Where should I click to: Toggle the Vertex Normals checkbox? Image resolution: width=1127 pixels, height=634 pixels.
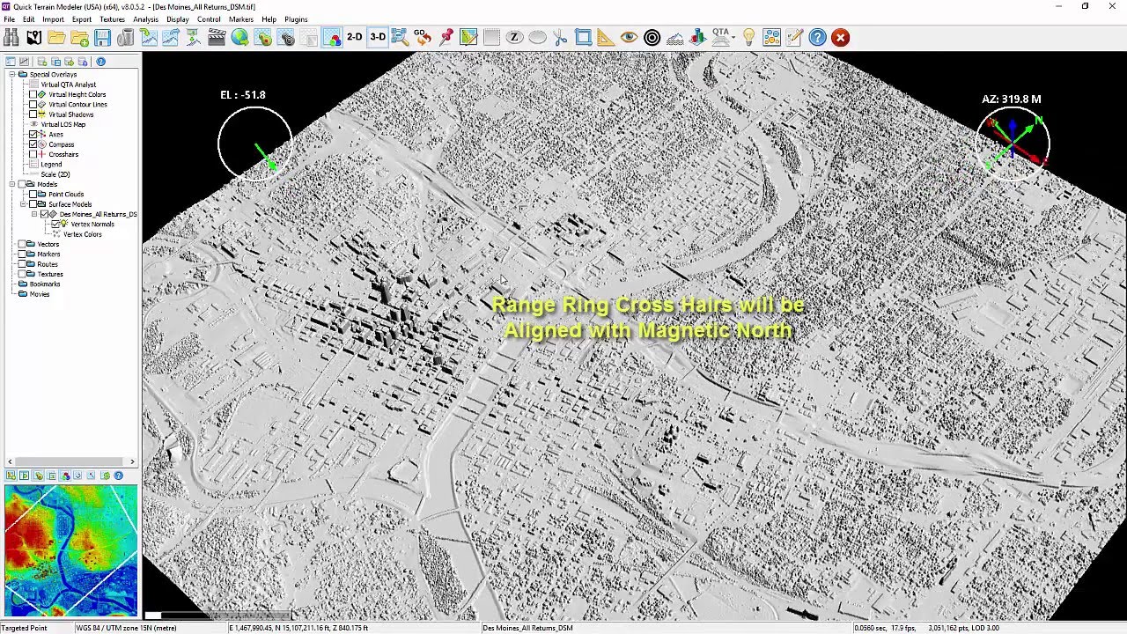(x=55, y=225)
